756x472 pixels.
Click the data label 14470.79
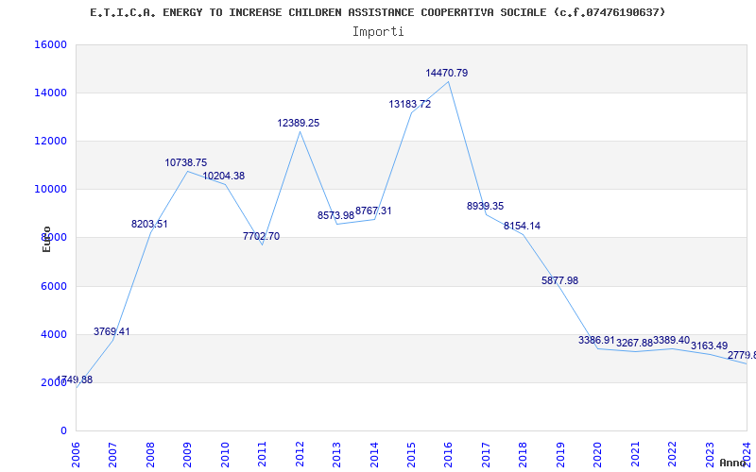tap(446, 74)
